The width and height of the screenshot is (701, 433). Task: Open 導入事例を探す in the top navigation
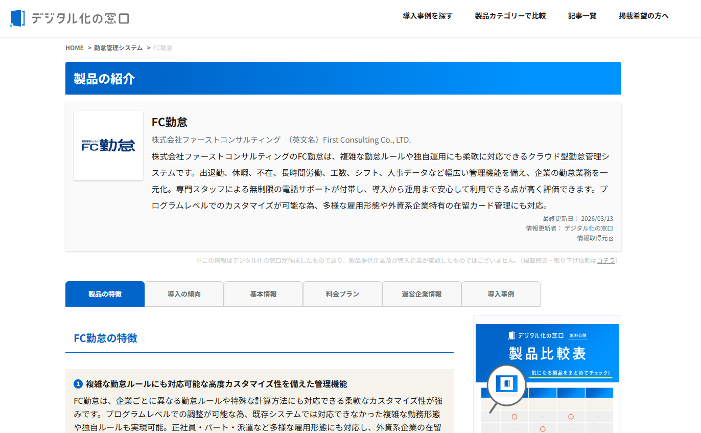point(428,16)
